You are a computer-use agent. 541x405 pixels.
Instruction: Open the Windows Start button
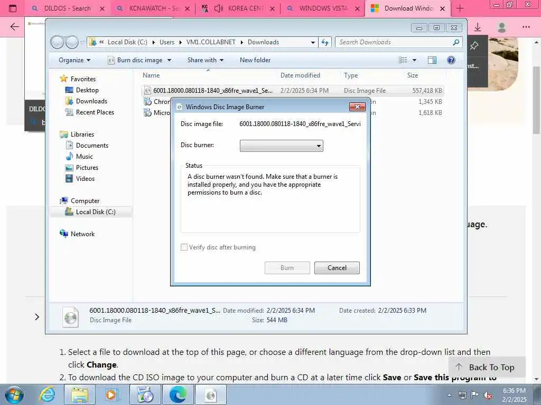14,394
